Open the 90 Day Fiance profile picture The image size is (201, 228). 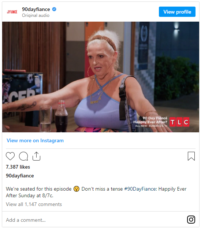(12, 12)
